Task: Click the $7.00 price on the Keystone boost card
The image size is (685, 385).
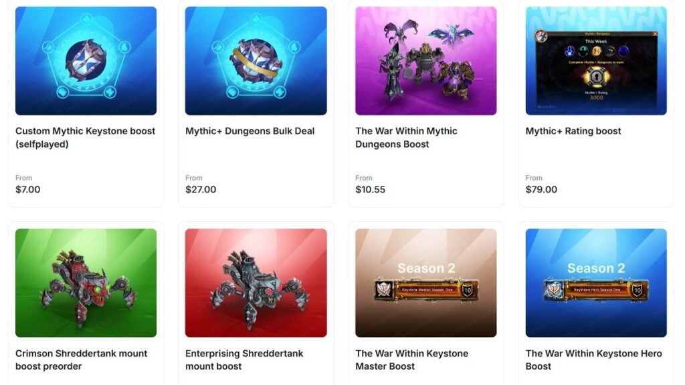Action: (x=28, y=189)
